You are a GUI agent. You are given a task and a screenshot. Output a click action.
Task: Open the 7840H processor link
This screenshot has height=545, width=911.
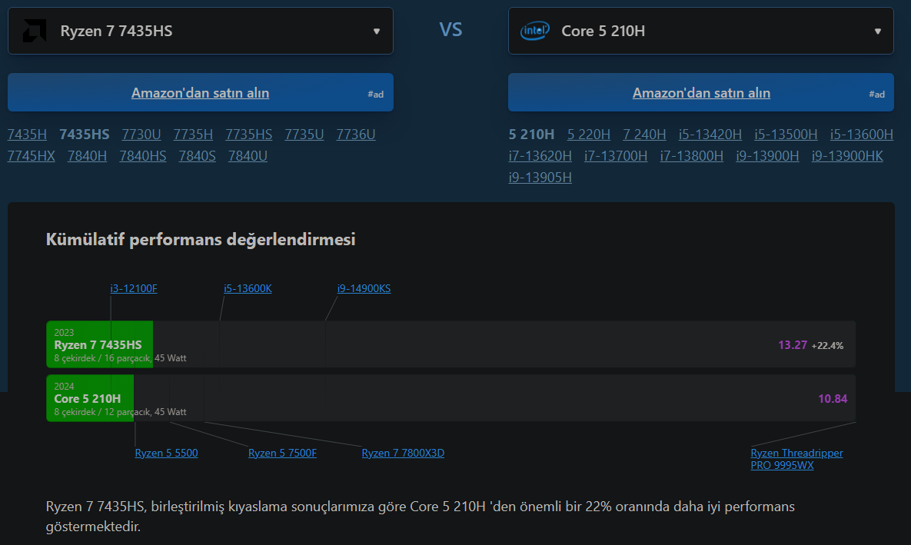click(87, 156)
